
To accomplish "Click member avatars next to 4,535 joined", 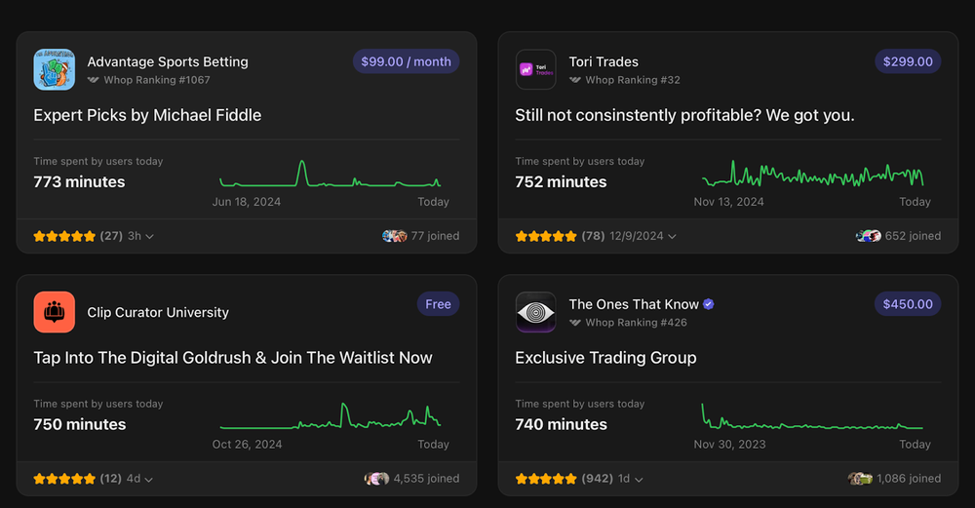I will [376, 479].
